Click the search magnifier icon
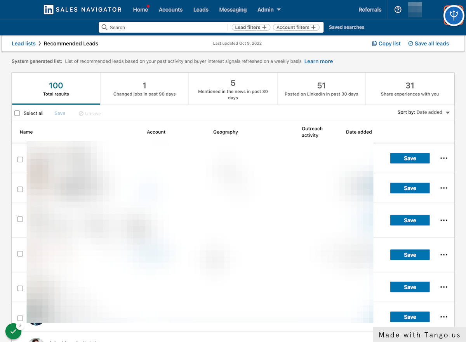This screenshot has width=466, height=342. (104, 27)
